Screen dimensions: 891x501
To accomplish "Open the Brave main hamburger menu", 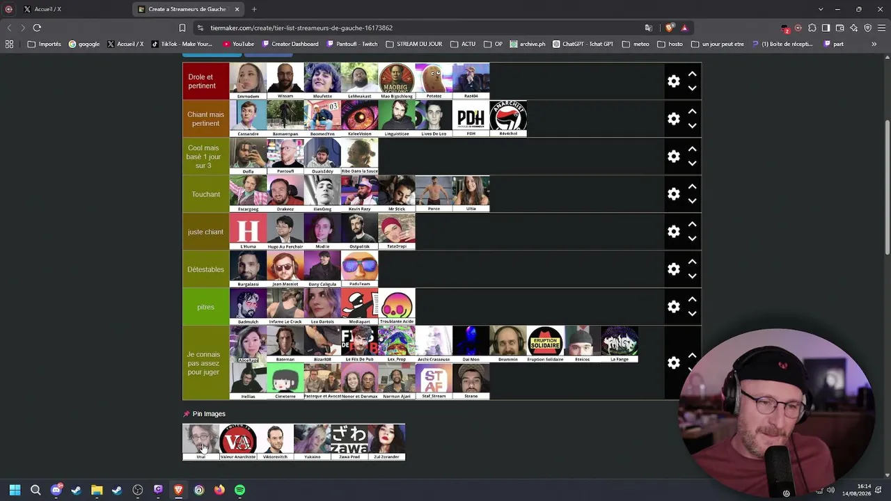I will point(881,28).
